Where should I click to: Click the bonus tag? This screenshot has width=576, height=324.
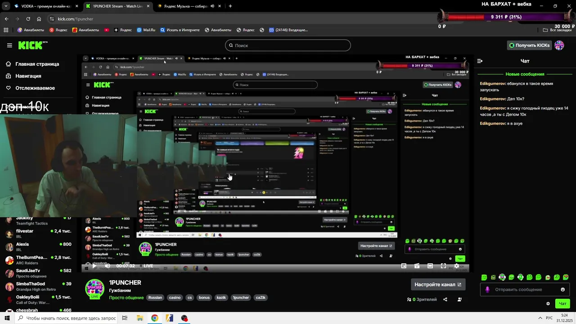click(204, 297)
